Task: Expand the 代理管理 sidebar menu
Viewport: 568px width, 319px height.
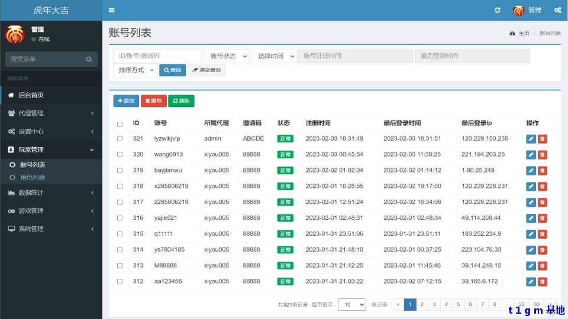Action: coord(51,113)
